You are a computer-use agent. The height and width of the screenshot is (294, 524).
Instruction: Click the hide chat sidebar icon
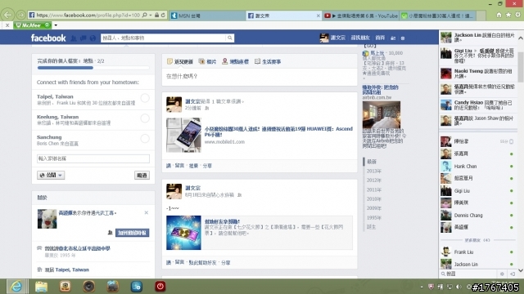513,274
